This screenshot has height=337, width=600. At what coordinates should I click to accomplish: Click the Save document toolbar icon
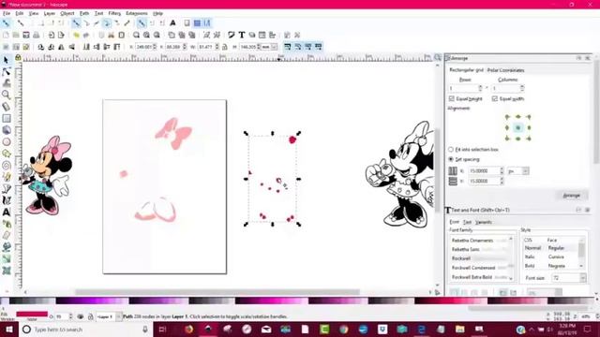coord(26,36)
